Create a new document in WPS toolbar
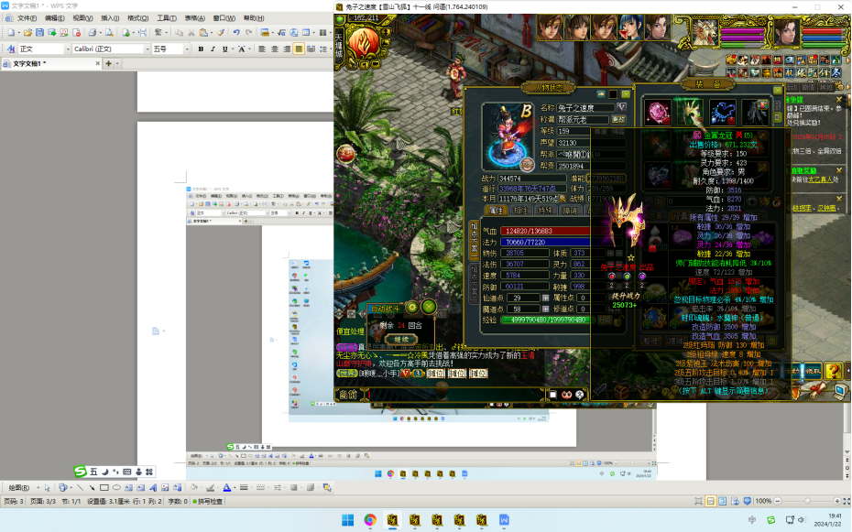The width and height of the screenshot is (852, 532). (12, 33)
